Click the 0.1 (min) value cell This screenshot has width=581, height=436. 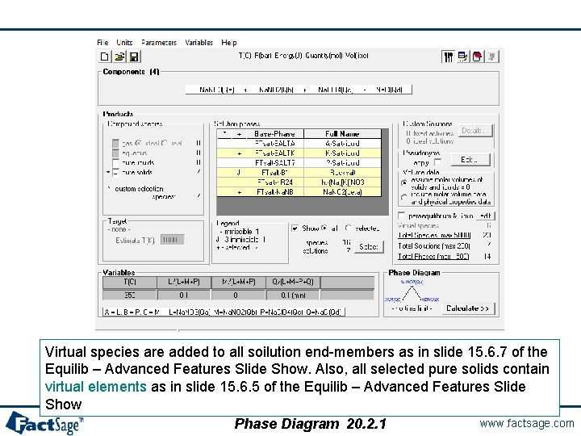click(293, 296)
